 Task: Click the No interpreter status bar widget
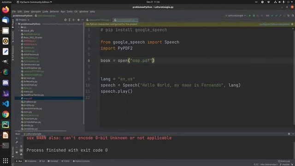click(x=269, y=165)
